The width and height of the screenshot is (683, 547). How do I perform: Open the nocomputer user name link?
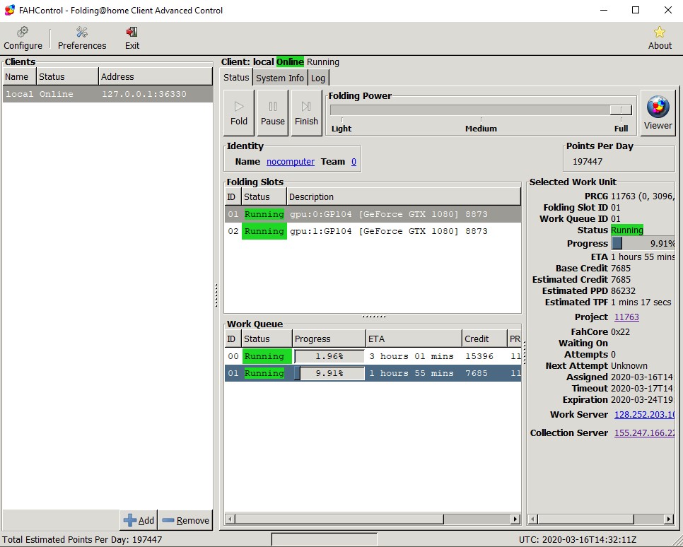point(291,162)
